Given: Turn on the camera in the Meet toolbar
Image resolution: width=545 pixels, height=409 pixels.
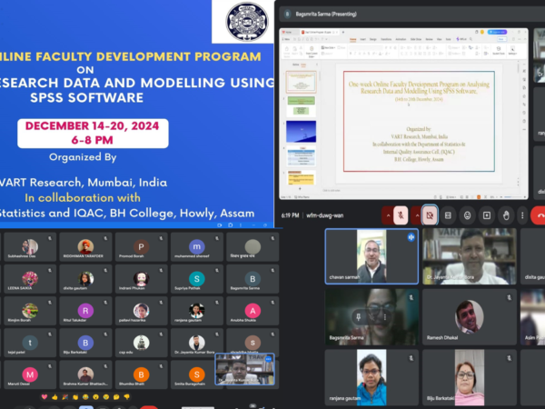Looking at the screenshot, I should tap(430, 215).
